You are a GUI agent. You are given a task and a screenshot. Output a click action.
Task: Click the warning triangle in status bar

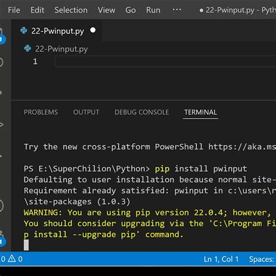click(12, 259)
